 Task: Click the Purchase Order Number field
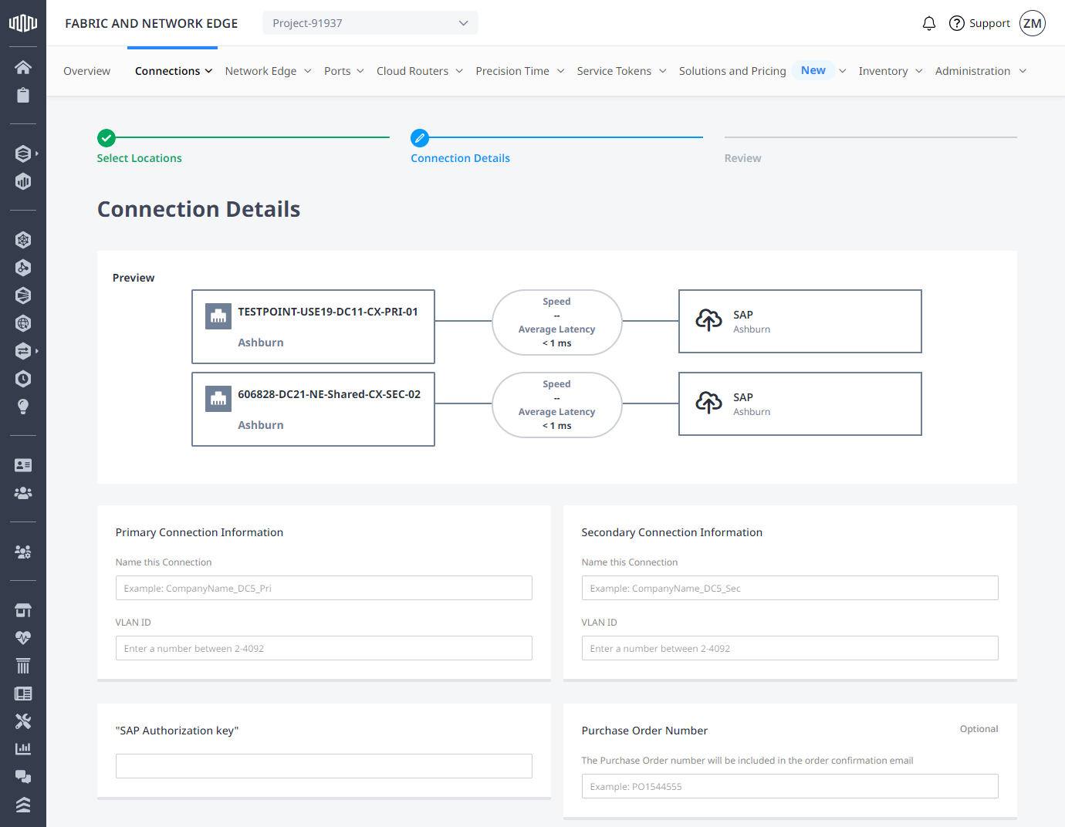[x=790, y=786]
